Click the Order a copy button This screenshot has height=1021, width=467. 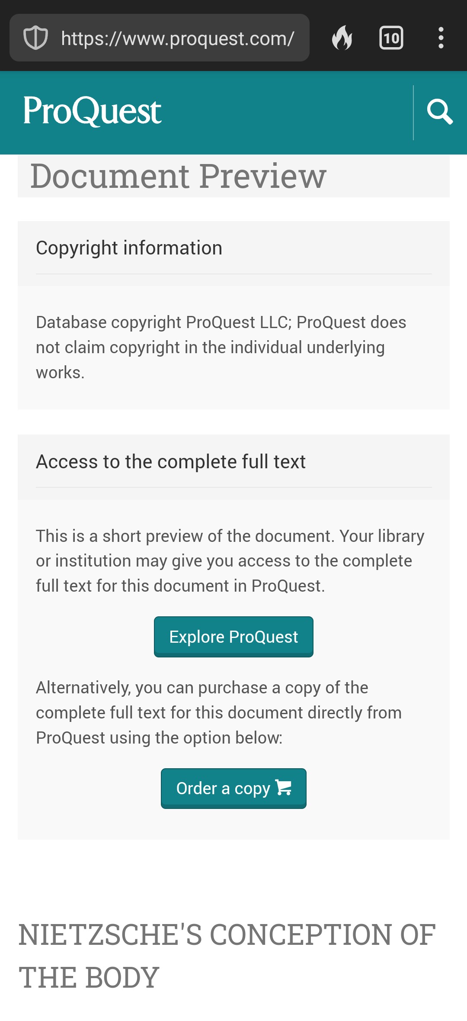coord(233,789)
